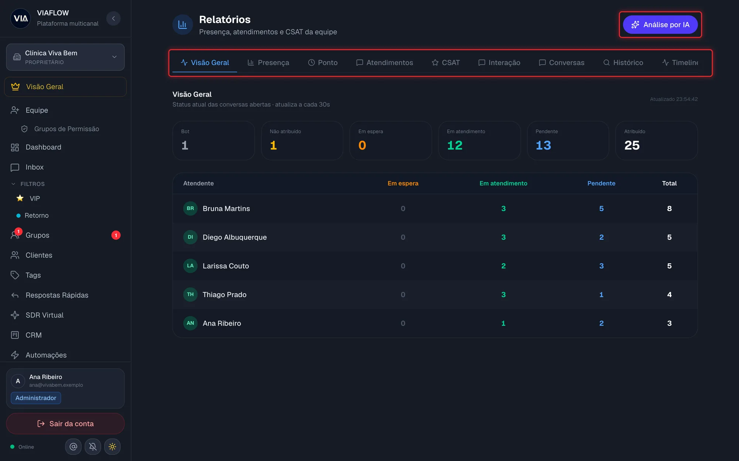Click the Pendente 13 card
The width and height of the screenshot is (739, 461).
(568, 141)
